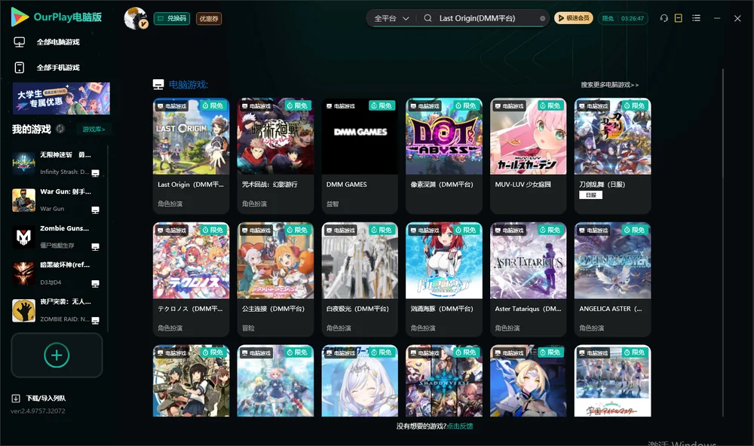Click the 点击反馈 feedback link
This screenshot has height=446, width=754.
click(x=460, y=426)
